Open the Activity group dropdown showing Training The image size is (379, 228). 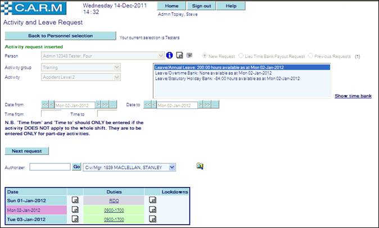pos(117,67)
